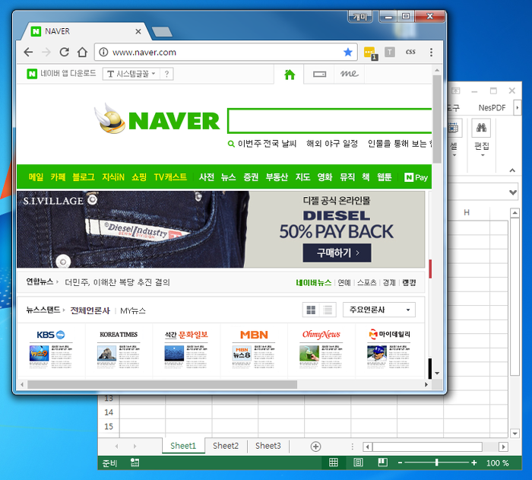This screenshot has width=532, height=480.
Task: Open the NAVER browser tab
Action: [85, 32]
